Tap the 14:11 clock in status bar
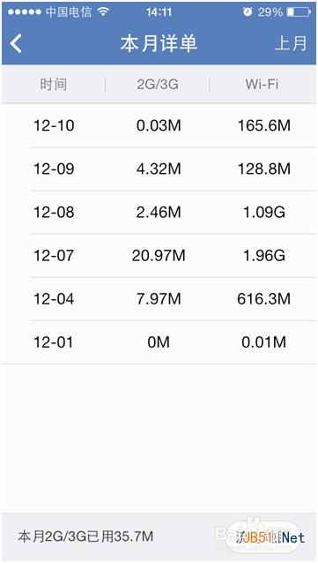The height and width of the screenshot is (563, 318). pyautogui.click(x=159, y=12)
